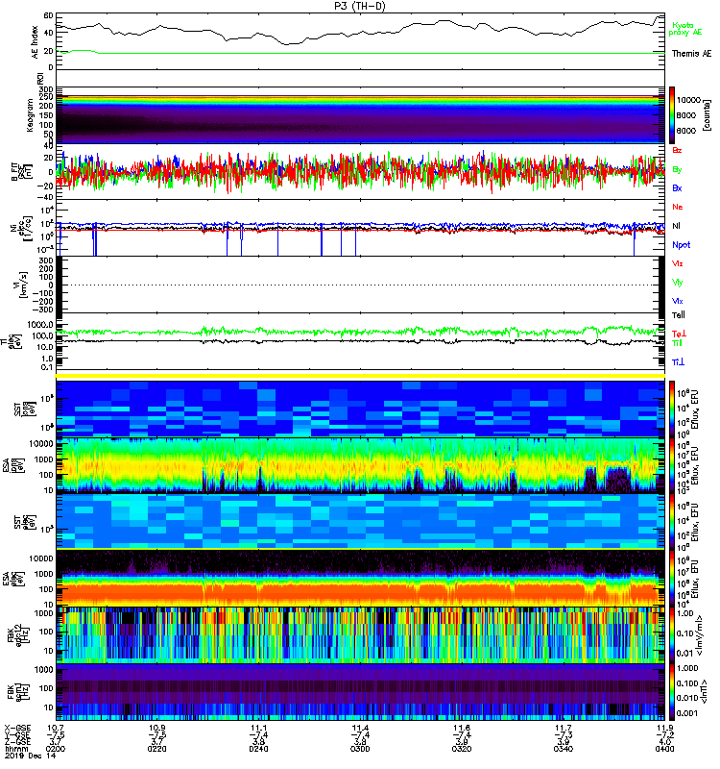
Task: Select the green Kyoto proxy AE legend label
Action: click(684, 29)
